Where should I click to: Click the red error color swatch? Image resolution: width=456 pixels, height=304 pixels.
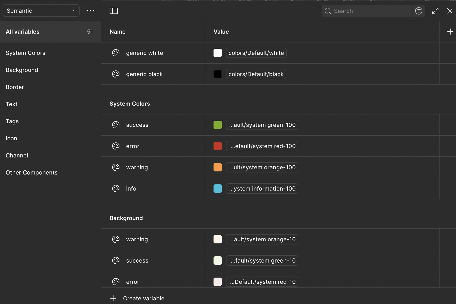point(218,146)
